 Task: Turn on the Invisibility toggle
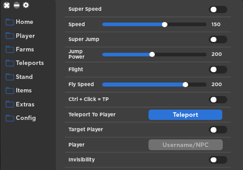coord(218,160)
